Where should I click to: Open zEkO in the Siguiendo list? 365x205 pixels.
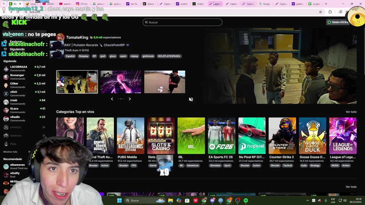coord(24,93)
